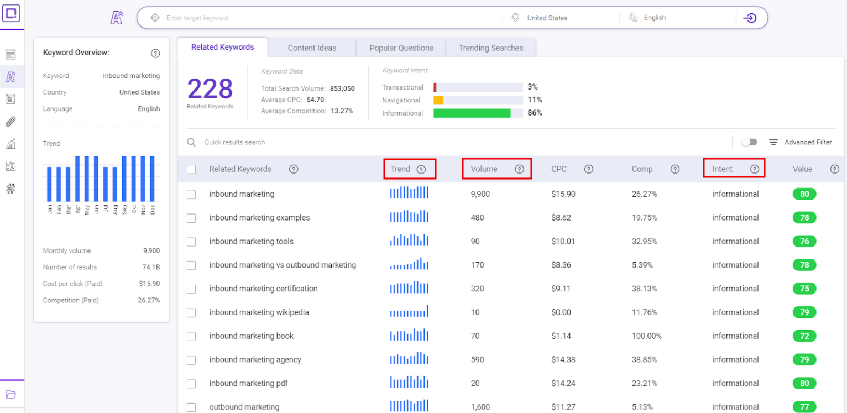
Task: Click the Navigational intent yellow bar
Action: [438, 100]
